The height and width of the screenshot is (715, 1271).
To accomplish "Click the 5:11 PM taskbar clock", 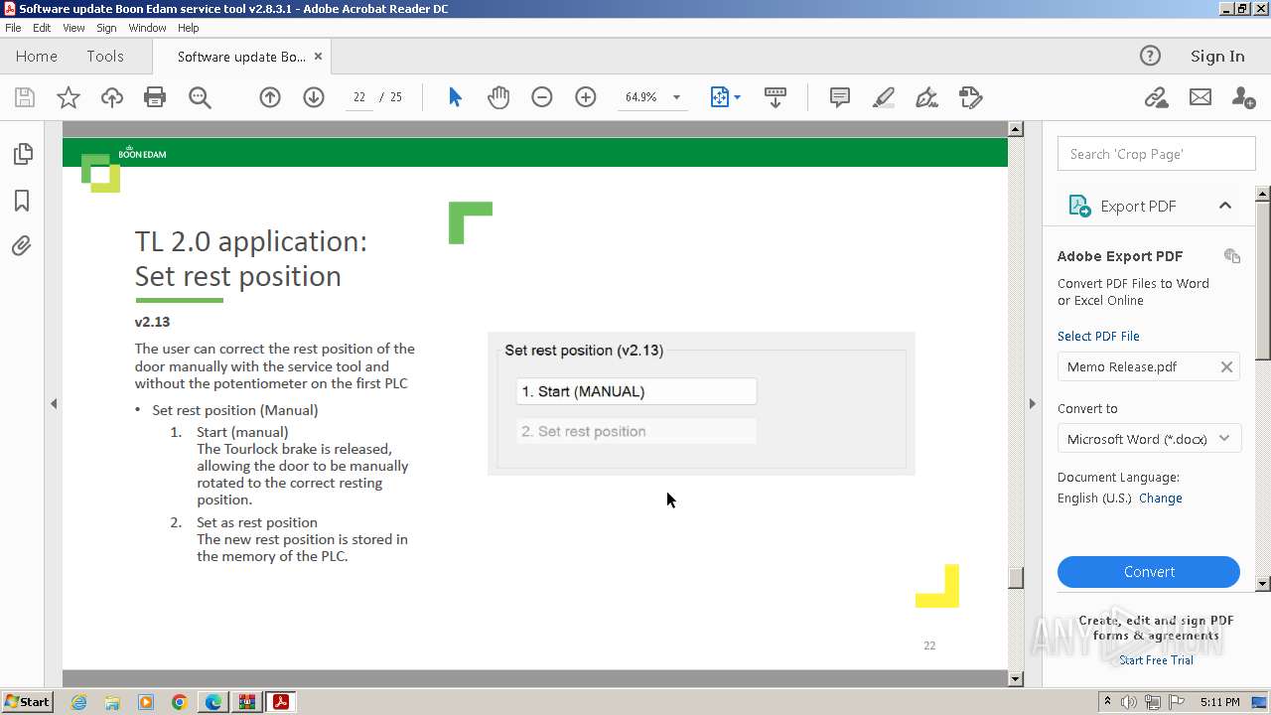I will click(x=1219, y=702).
